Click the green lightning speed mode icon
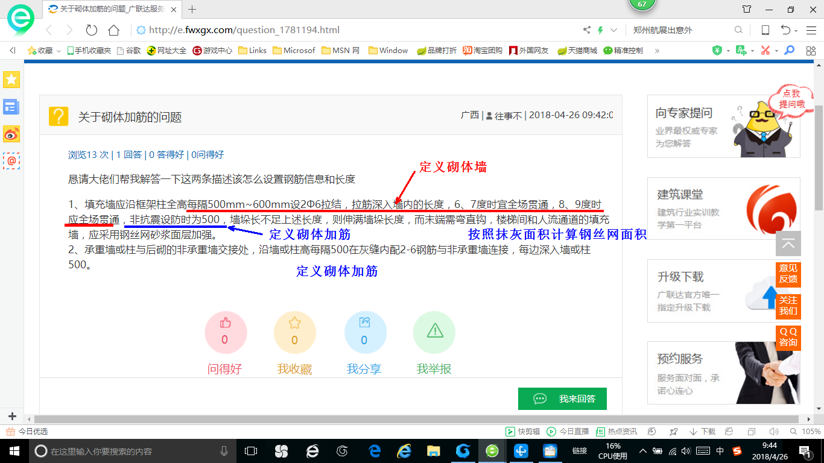The height and width of the screenshot is (463, 824). pos(601,30)
